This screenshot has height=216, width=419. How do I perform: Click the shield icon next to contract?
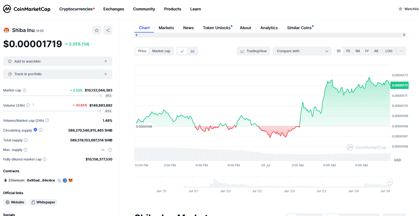65,180
